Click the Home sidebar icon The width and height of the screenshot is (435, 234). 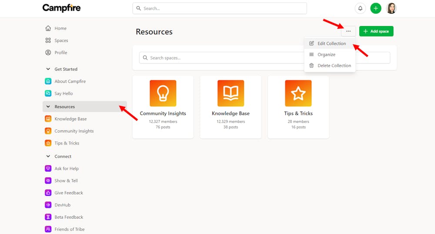click(48, 28)
